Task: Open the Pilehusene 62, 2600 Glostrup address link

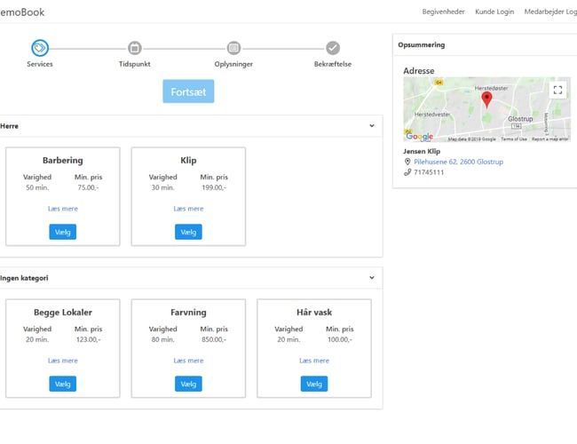Action: coord(458,162)
